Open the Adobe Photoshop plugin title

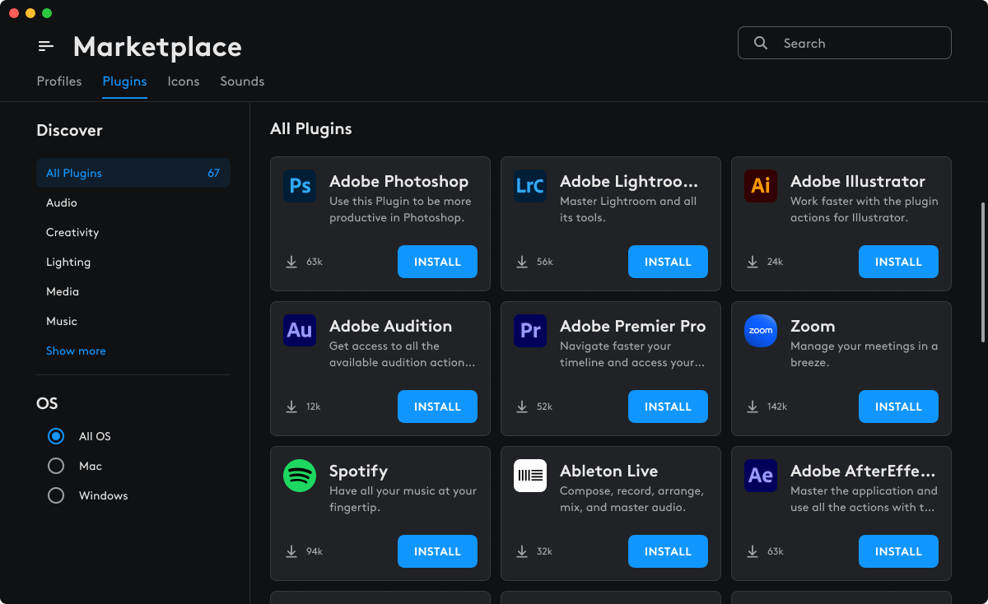coord(398,182)
